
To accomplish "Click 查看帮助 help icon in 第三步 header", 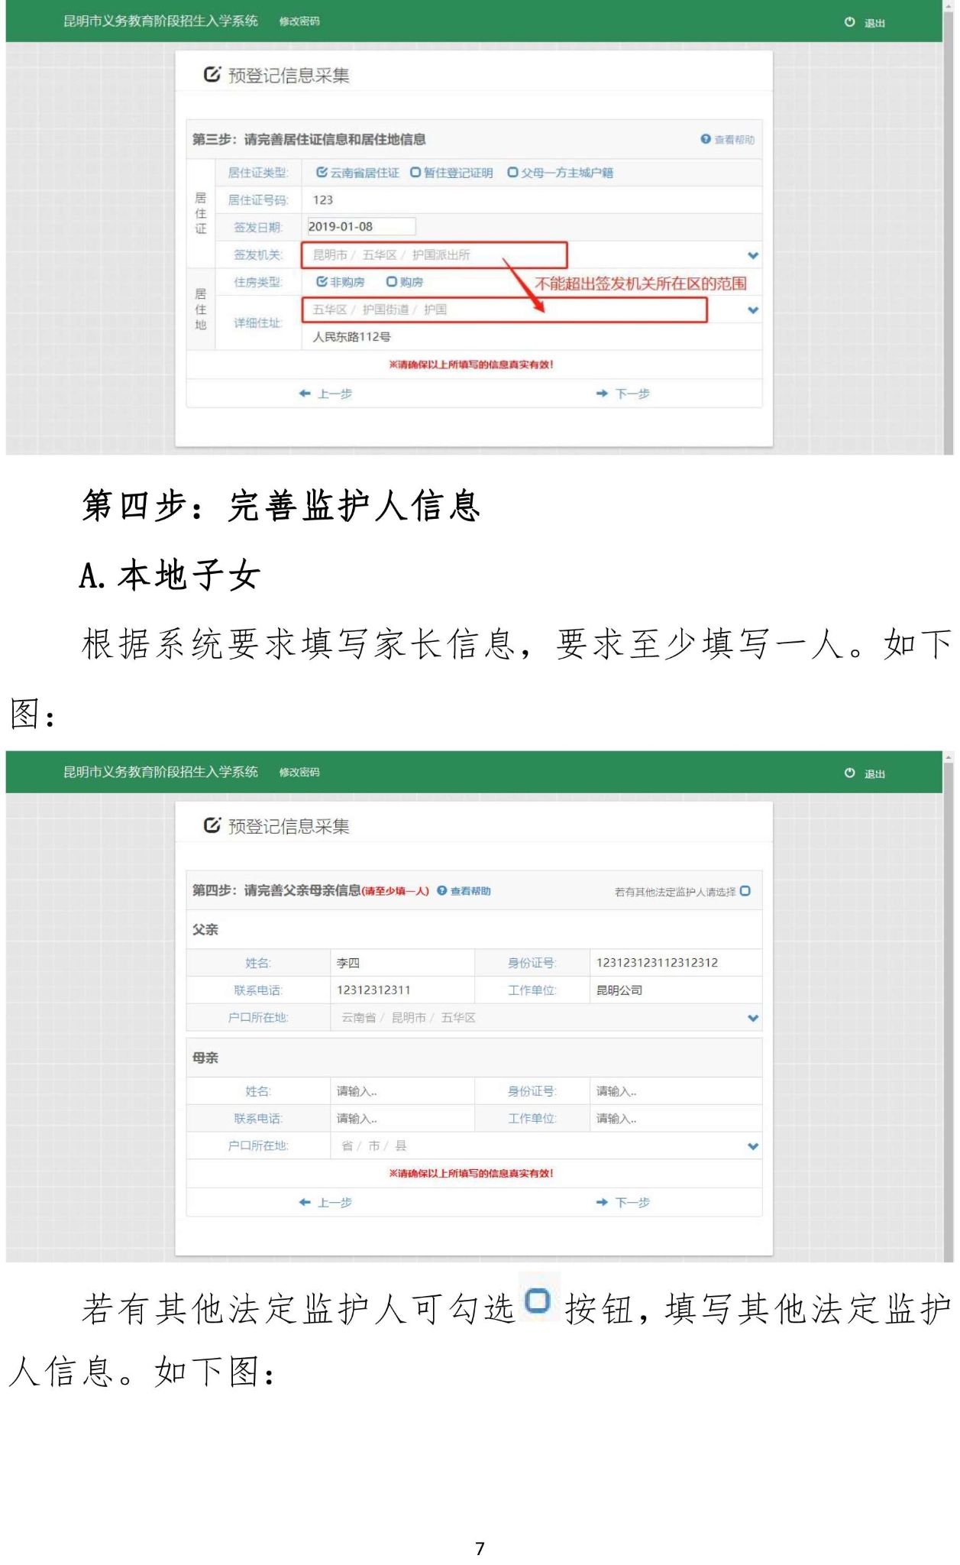I will click(705, 139).
